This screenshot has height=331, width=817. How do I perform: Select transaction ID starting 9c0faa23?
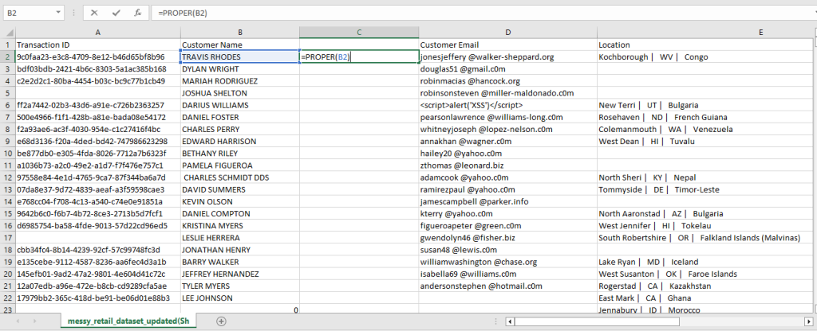click(x=98, y=56)
